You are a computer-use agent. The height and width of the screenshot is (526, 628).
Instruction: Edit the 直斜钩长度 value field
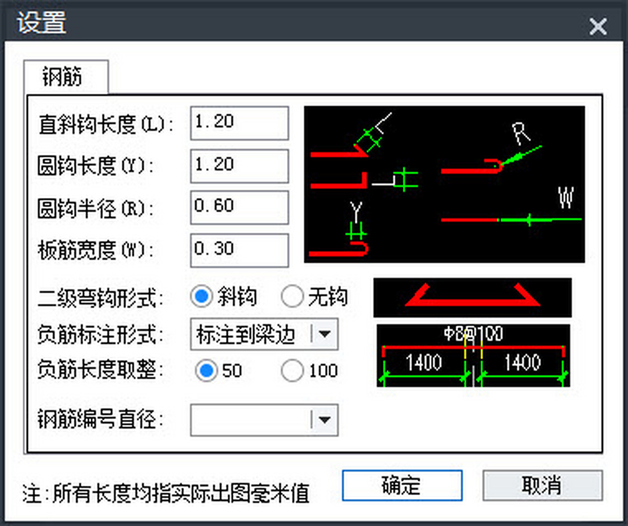click(239, 123)
